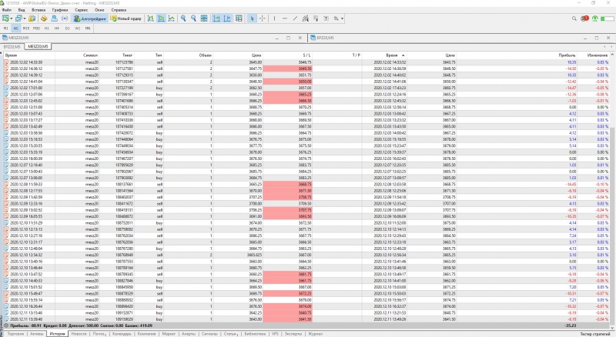Select the MN timeframe
The height and width of the screenshot is (337, 616).
click(88, 28)
